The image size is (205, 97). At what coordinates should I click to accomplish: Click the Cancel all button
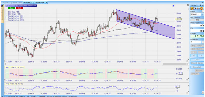[x=197, y=67]
